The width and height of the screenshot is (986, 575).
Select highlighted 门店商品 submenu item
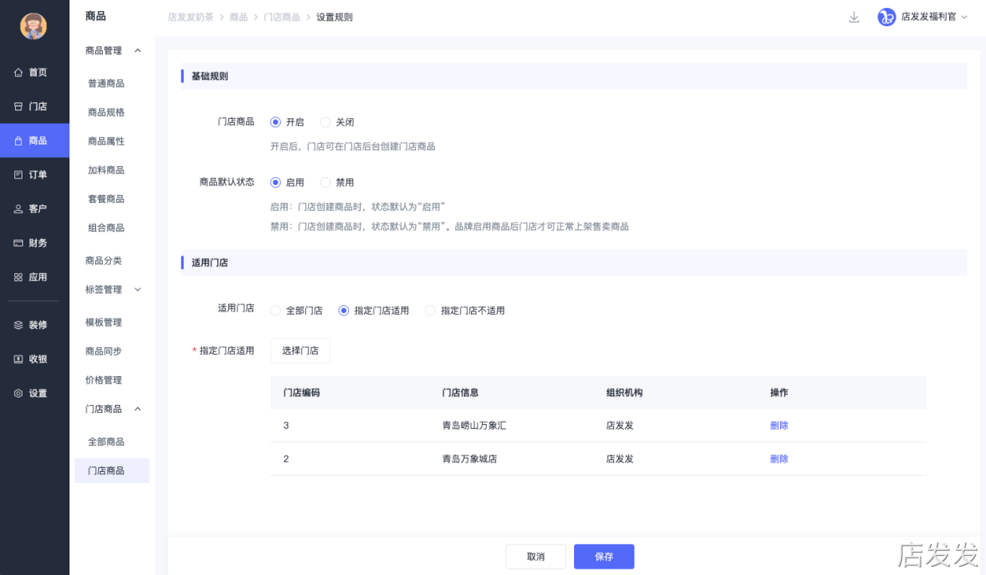112,470
